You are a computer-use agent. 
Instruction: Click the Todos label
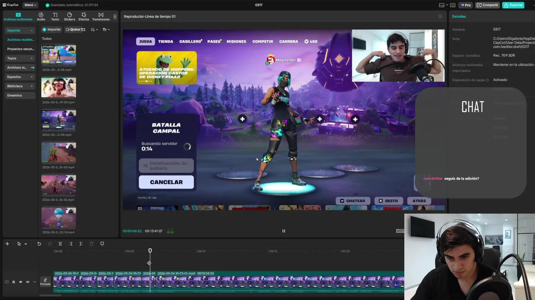coord(46,39)
